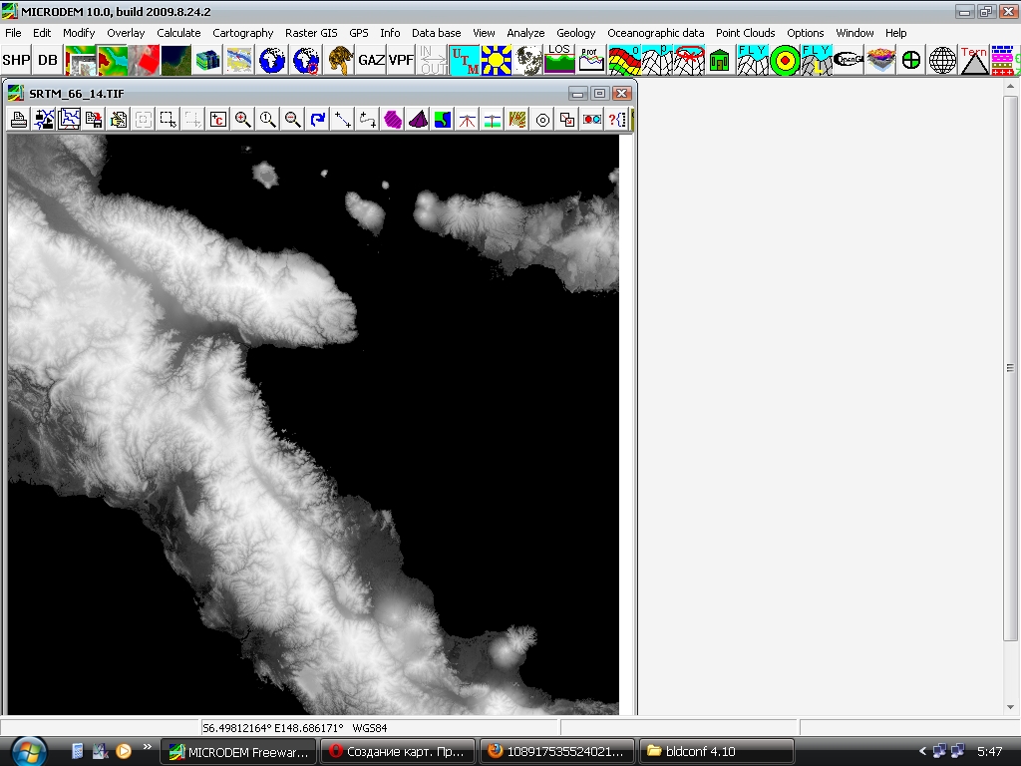Click the zoom in magnifier icon

click(243, 120)
